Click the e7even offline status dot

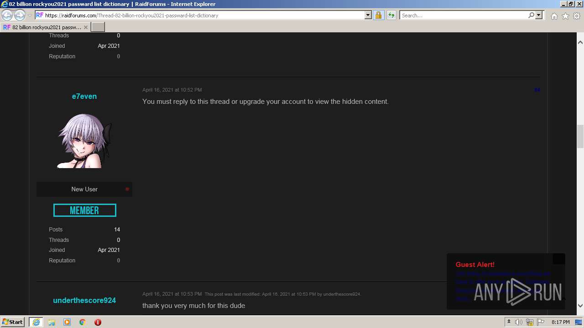coord(127,189)
